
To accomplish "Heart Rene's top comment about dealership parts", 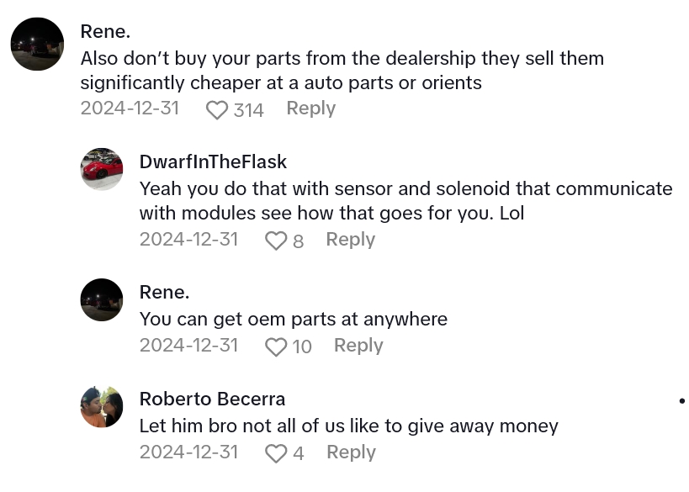I will (217, 109).
